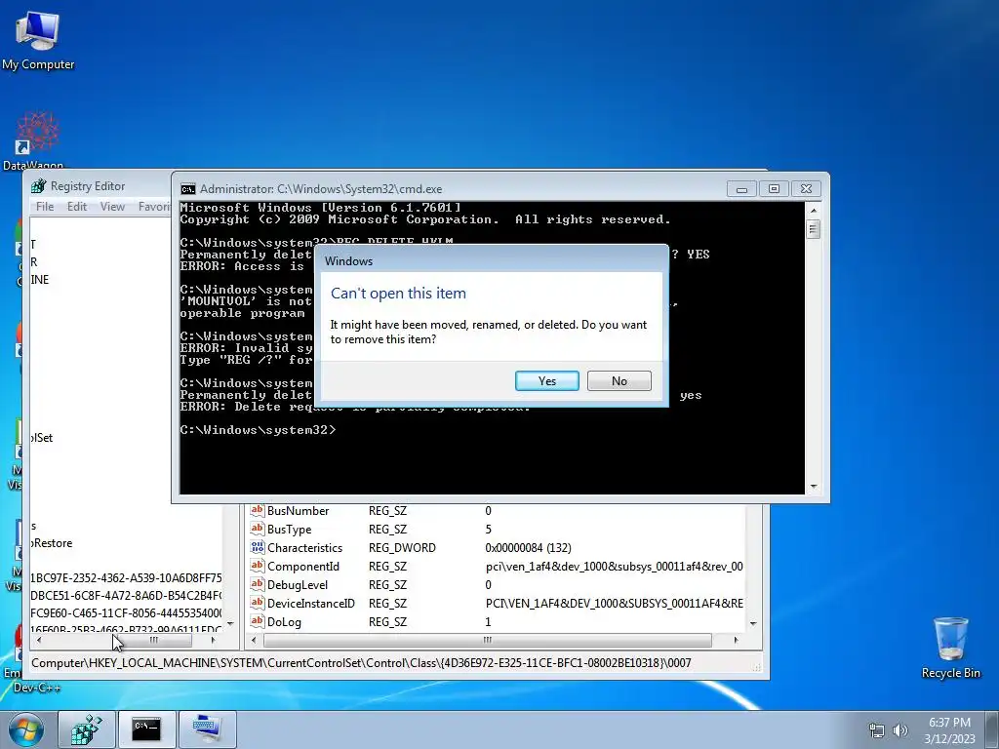Close the cmd.exe window
This screenshot has width=999, height=749.
[806, 189]
